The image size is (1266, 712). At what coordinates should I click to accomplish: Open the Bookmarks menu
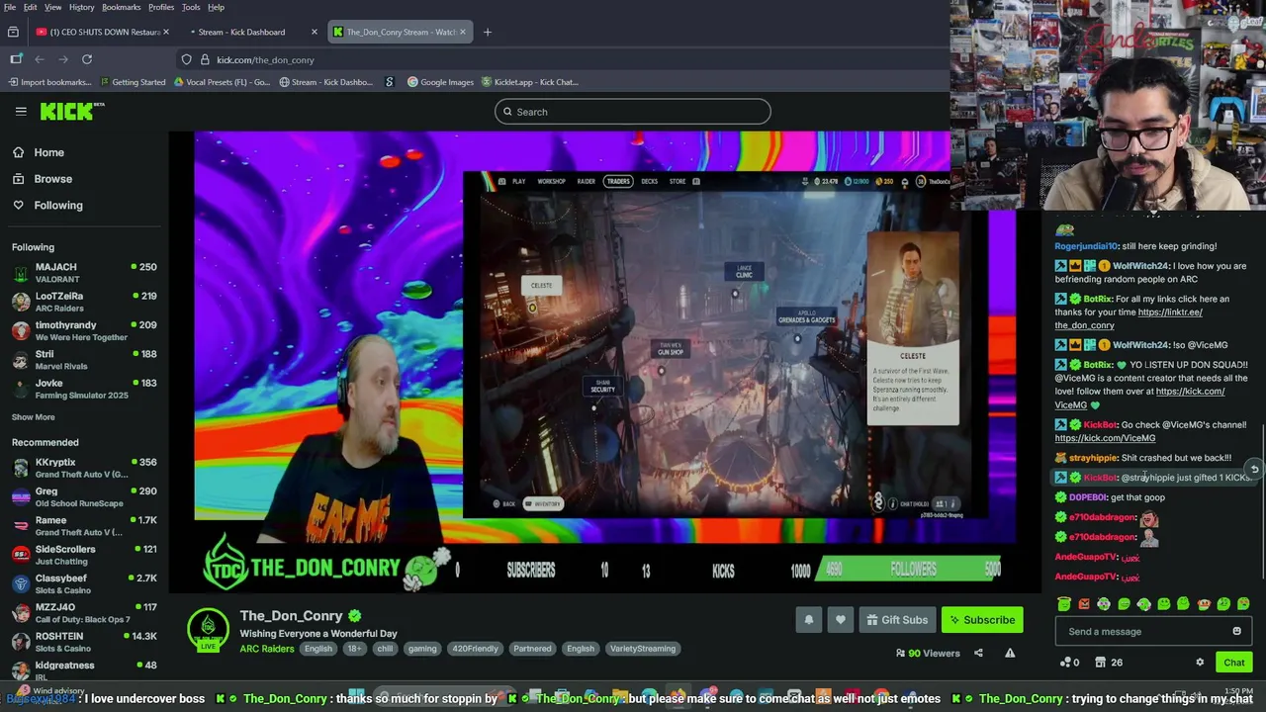[x=122, y=7]
